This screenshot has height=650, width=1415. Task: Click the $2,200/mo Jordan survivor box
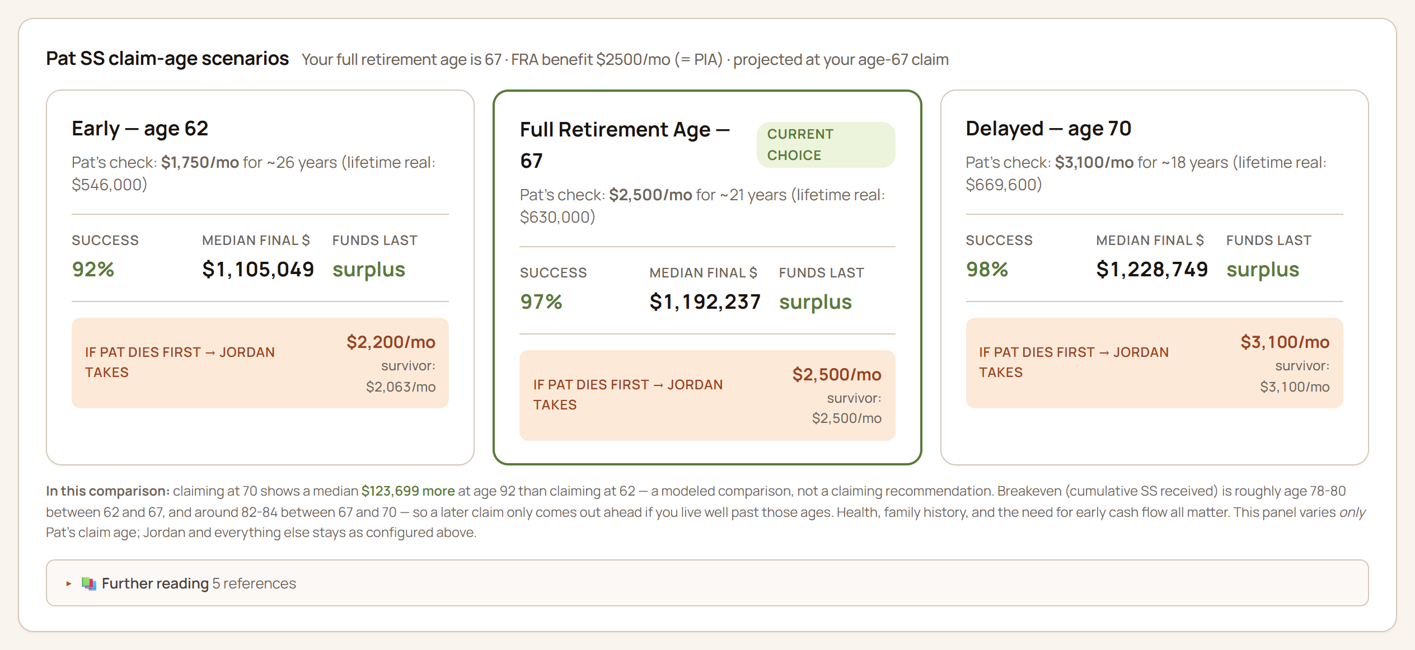260,363
